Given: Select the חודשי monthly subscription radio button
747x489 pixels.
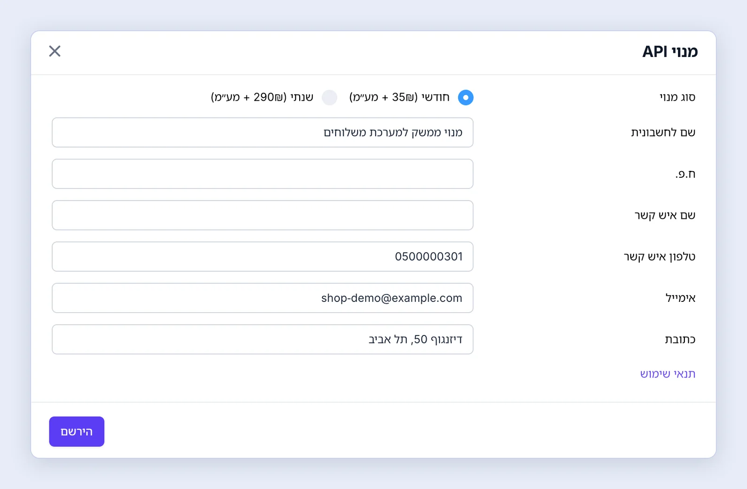Looking at the screenshot, I should point(465,97).
